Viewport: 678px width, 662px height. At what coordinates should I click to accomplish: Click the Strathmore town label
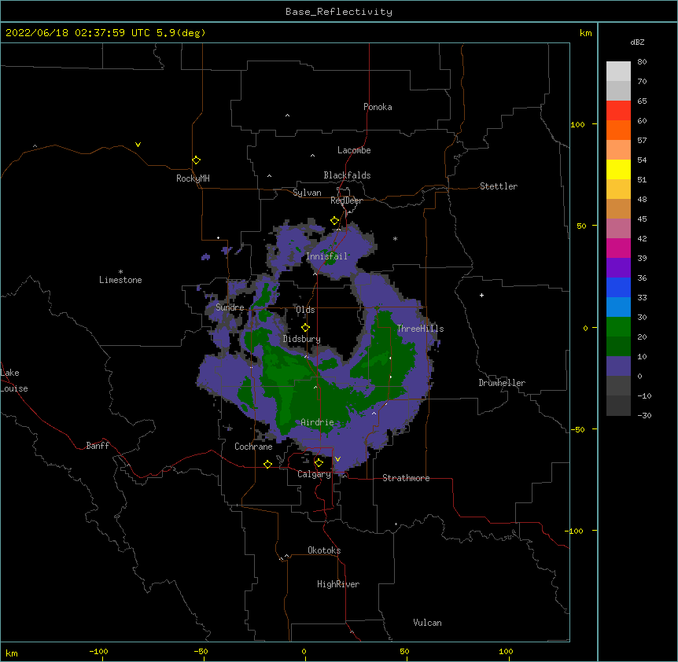(x=406, y=478)
